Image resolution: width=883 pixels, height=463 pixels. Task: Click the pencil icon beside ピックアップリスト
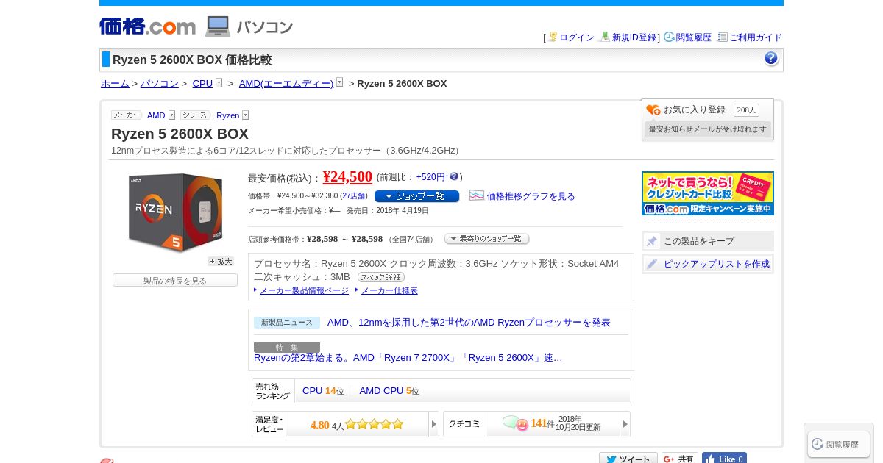coord(652,264)
